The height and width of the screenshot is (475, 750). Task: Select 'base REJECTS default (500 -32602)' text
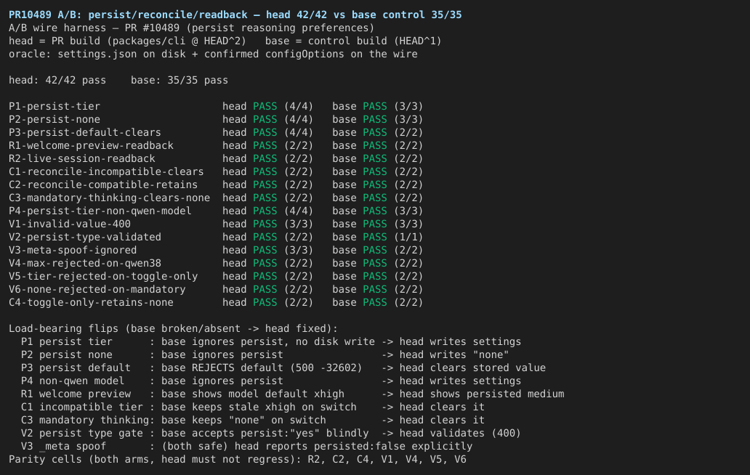point(262,368)
